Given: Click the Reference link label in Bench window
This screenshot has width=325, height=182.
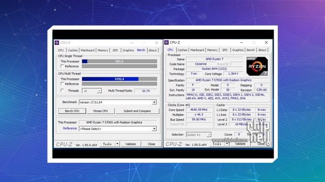Looking at the screenshot, I should pos(70,128).
